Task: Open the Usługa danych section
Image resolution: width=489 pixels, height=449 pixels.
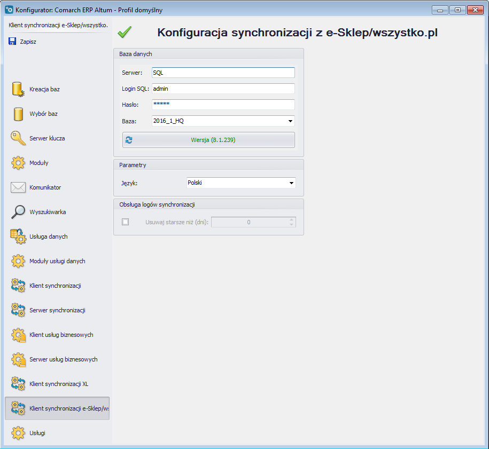Action: point(57,237)
